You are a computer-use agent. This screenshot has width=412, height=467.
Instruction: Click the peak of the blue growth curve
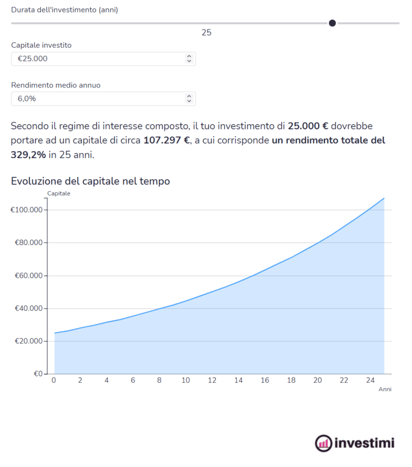pos(383,198)
